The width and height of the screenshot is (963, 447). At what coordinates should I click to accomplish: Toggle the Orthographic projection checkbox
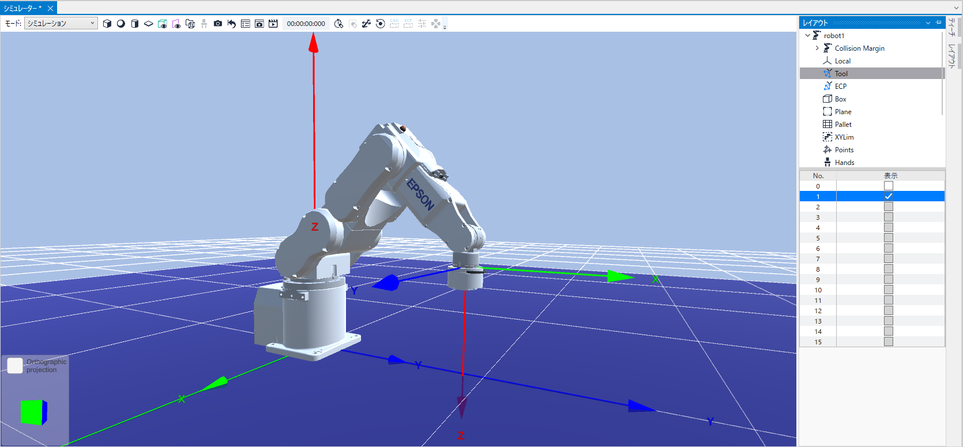point(15,365)
